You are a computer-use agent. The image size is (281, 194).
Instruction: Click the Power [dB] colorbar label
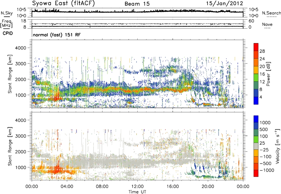[x=268, y=74]
